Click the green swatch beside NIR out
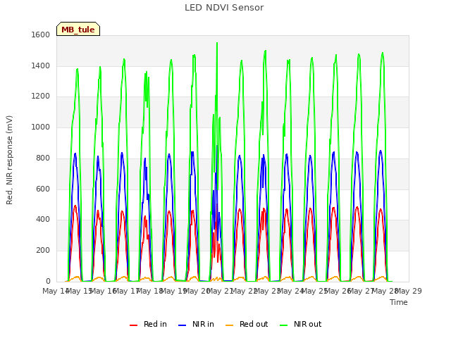 click(x=283, y=325)
